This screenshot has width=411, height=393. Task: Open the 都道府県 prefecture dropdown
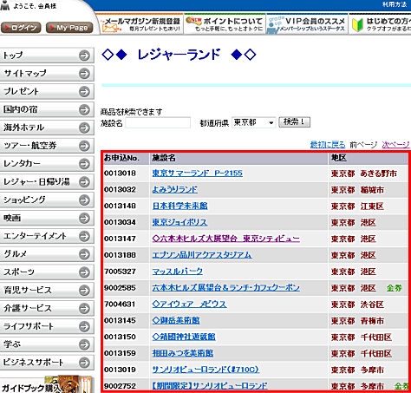(x=254, y=122)
